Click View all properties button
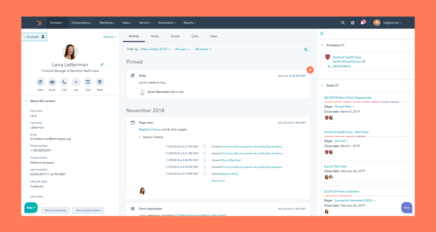The width and height of the screenshot is (436, 232). [x=55, y=210]
